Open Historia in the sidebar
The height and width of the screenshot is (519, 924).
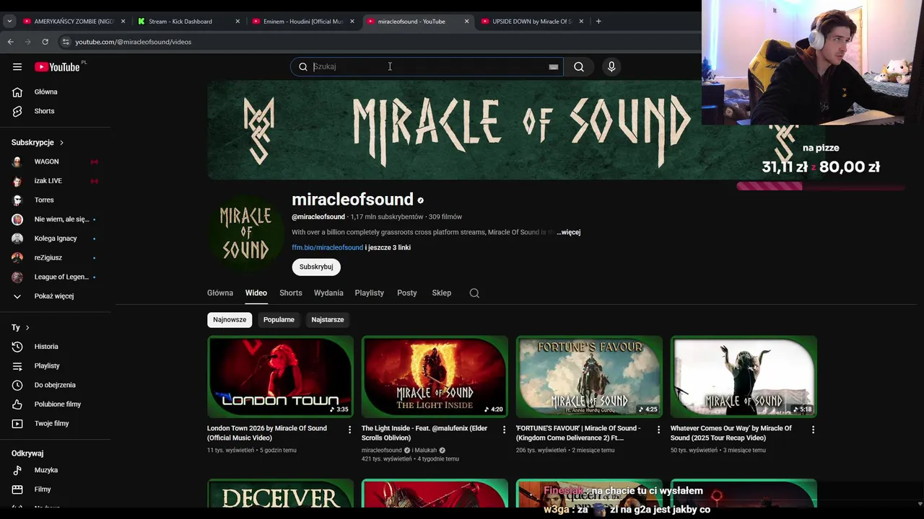pos(56,347)
